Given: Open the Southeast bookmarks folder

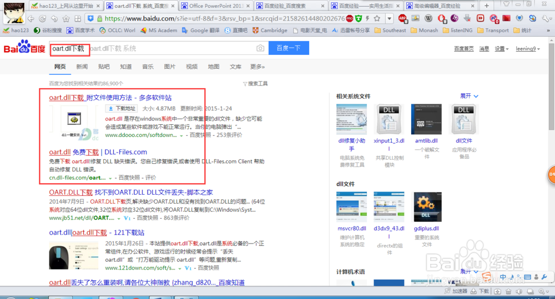Looking at the screenshot, I should (390, 31).
